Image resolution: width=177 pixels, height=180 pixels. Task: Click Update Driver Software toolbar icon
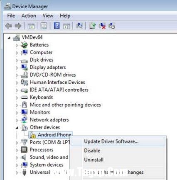(x=93, y=26)
